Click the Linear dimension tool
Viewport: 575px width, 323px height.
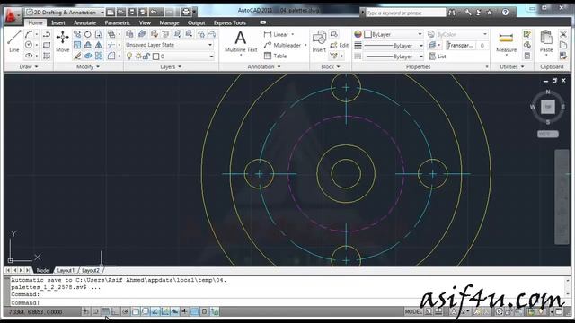[276, 34]
